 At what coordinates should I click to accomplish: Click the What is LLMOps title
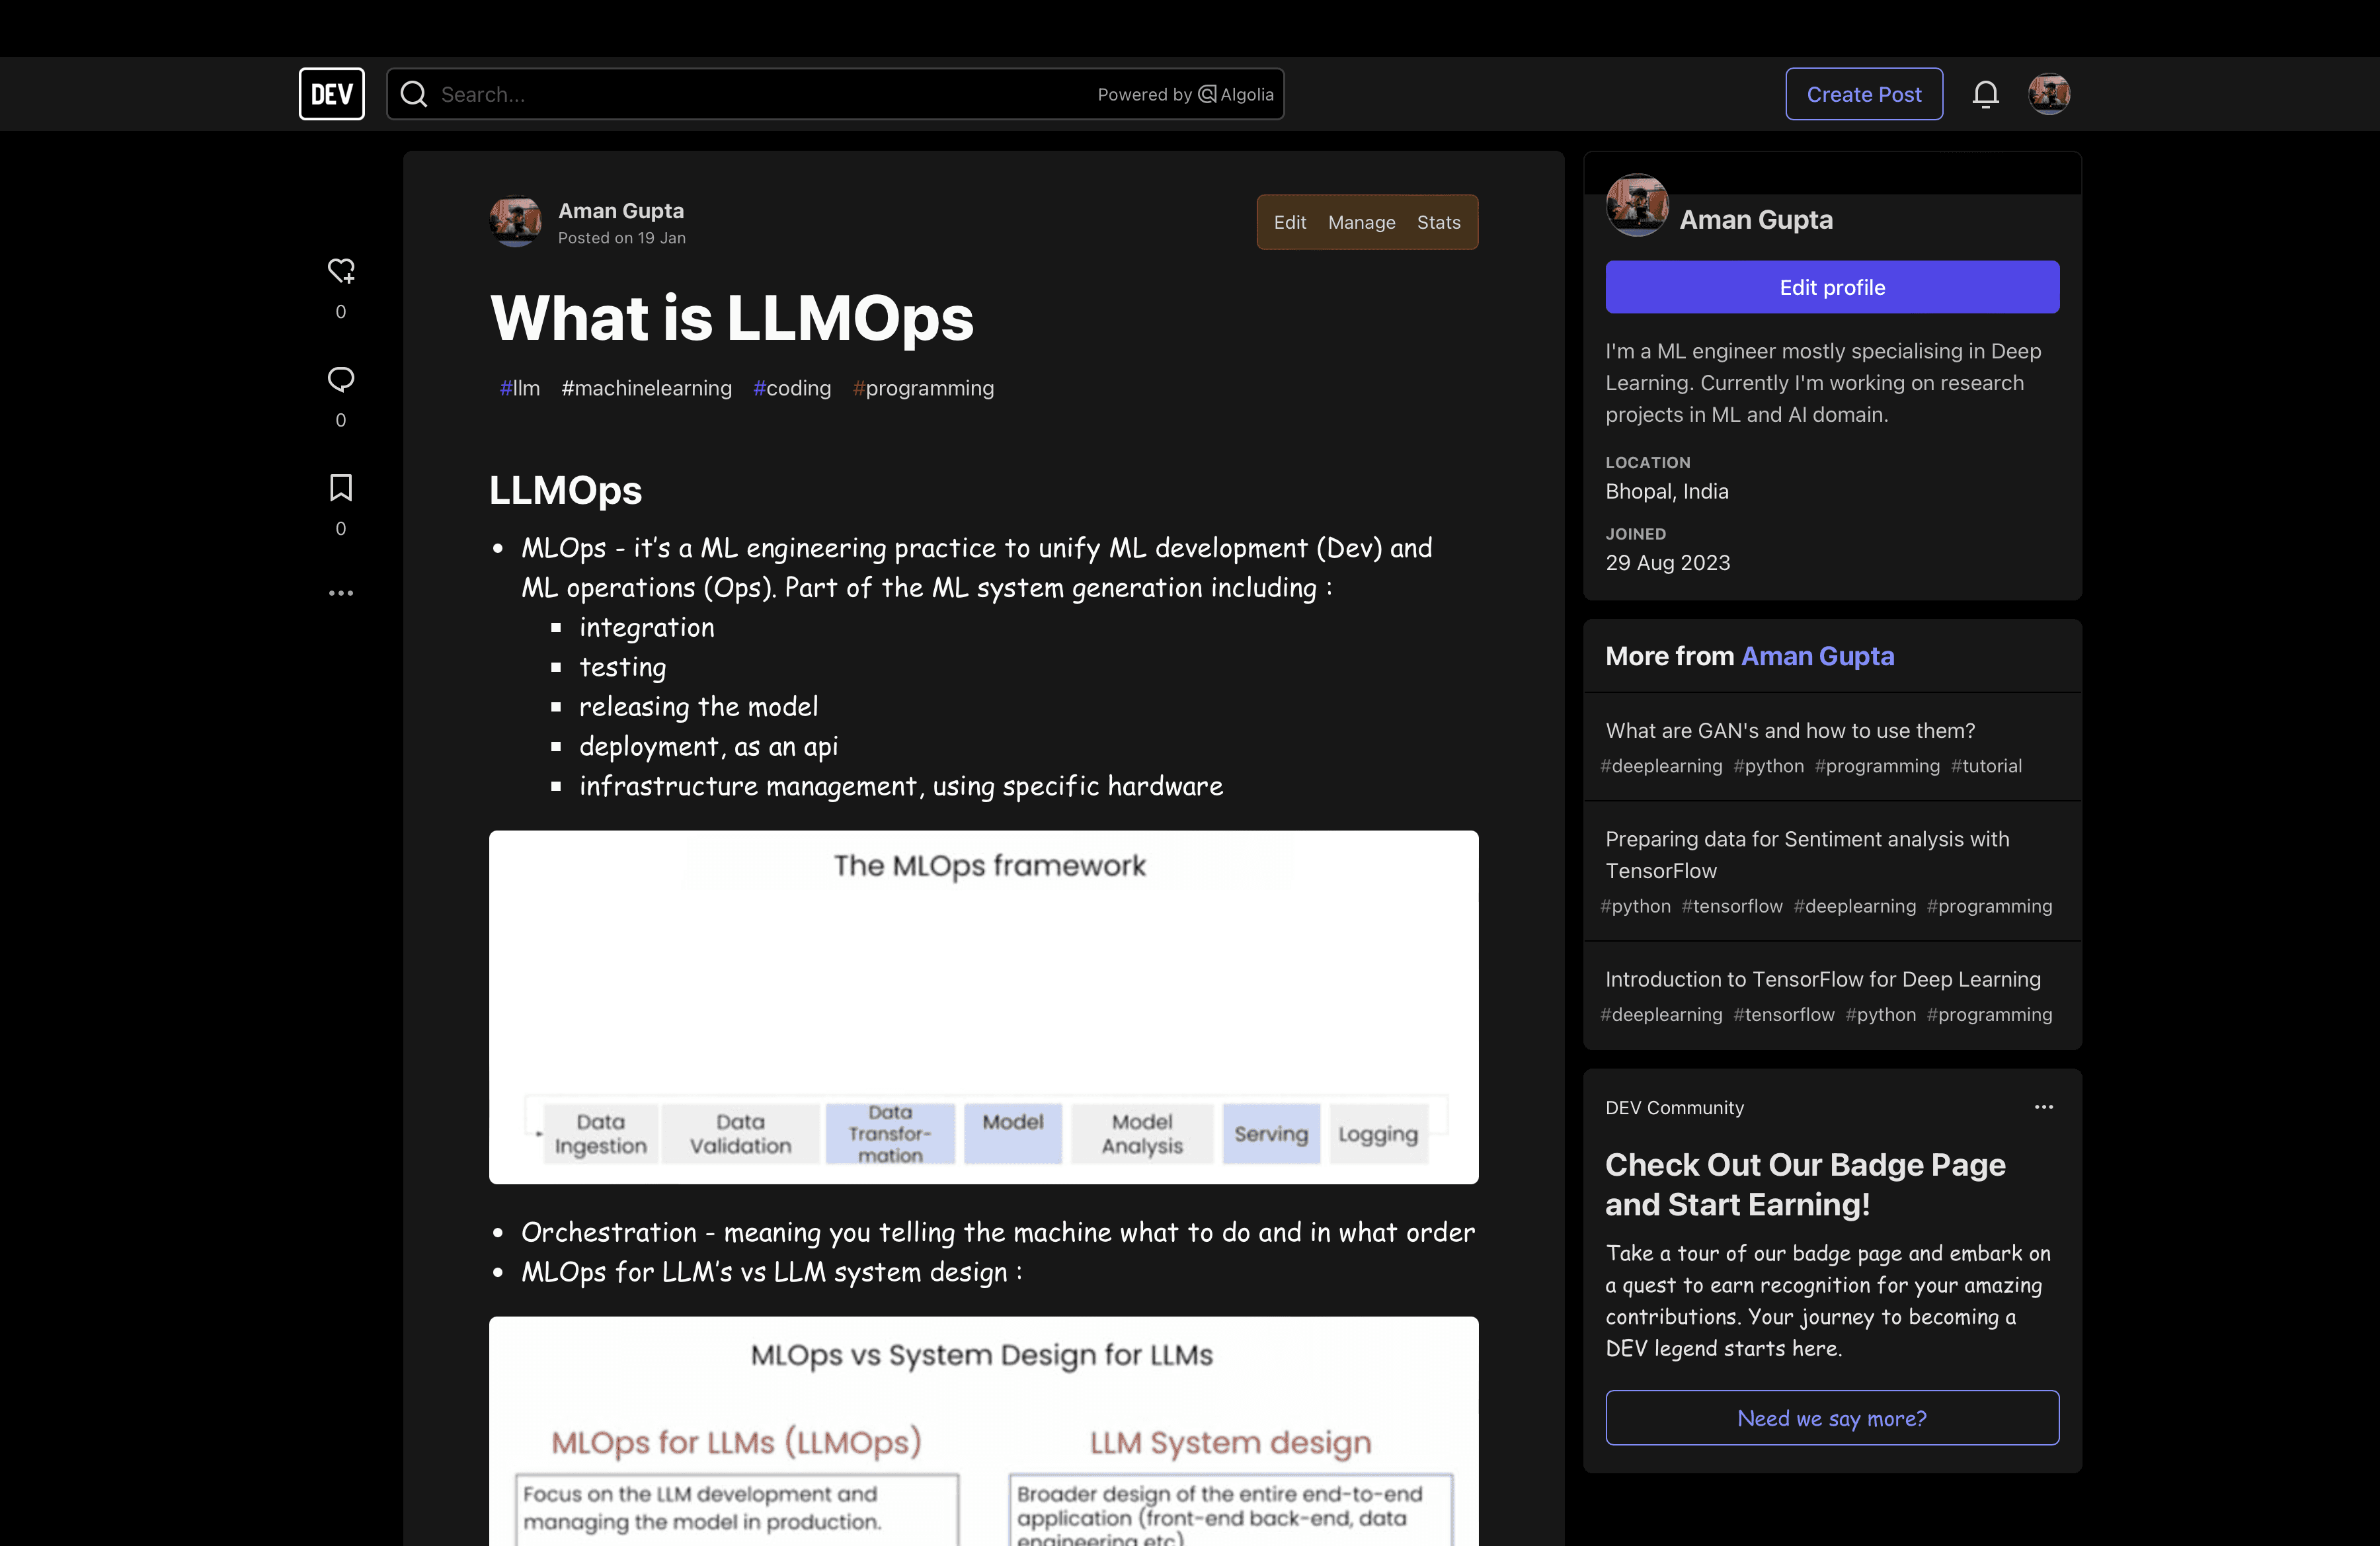coord(731,318)
